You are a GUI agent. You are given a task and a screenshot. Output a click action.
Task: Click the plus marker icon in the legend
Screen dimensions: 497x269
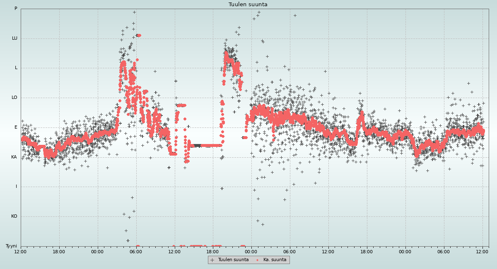[212, 260]
